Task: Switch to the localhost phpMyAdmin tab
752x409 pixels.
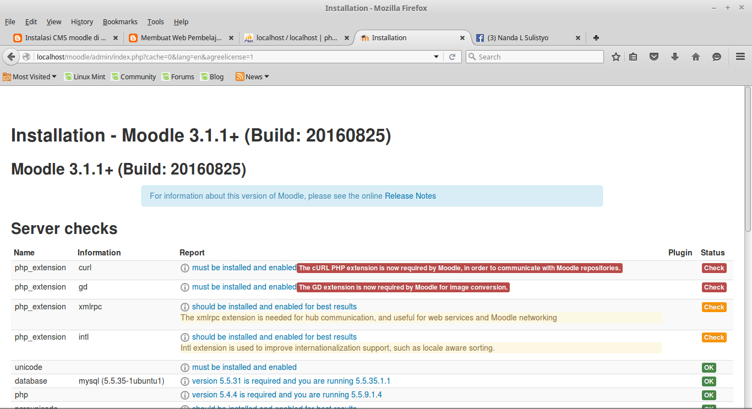Action: [x=297, y=38]
